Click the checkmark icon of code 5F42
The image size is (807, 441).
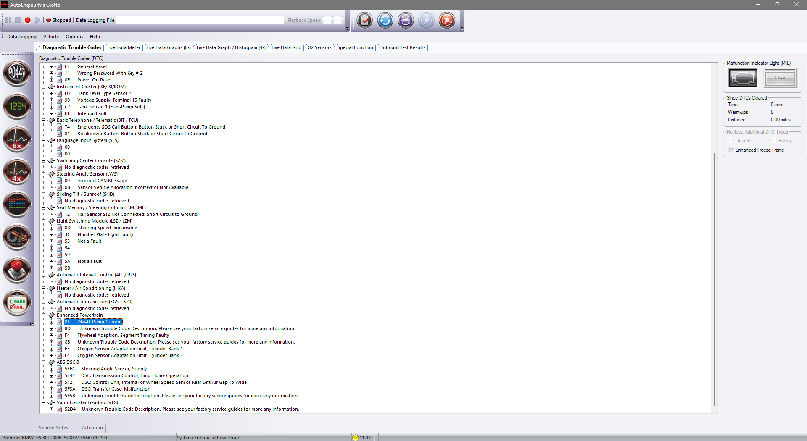pos(59,375)
